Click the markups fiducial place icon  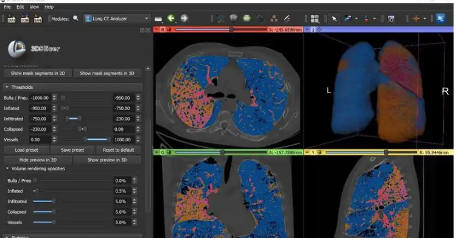tap(367, 19)
